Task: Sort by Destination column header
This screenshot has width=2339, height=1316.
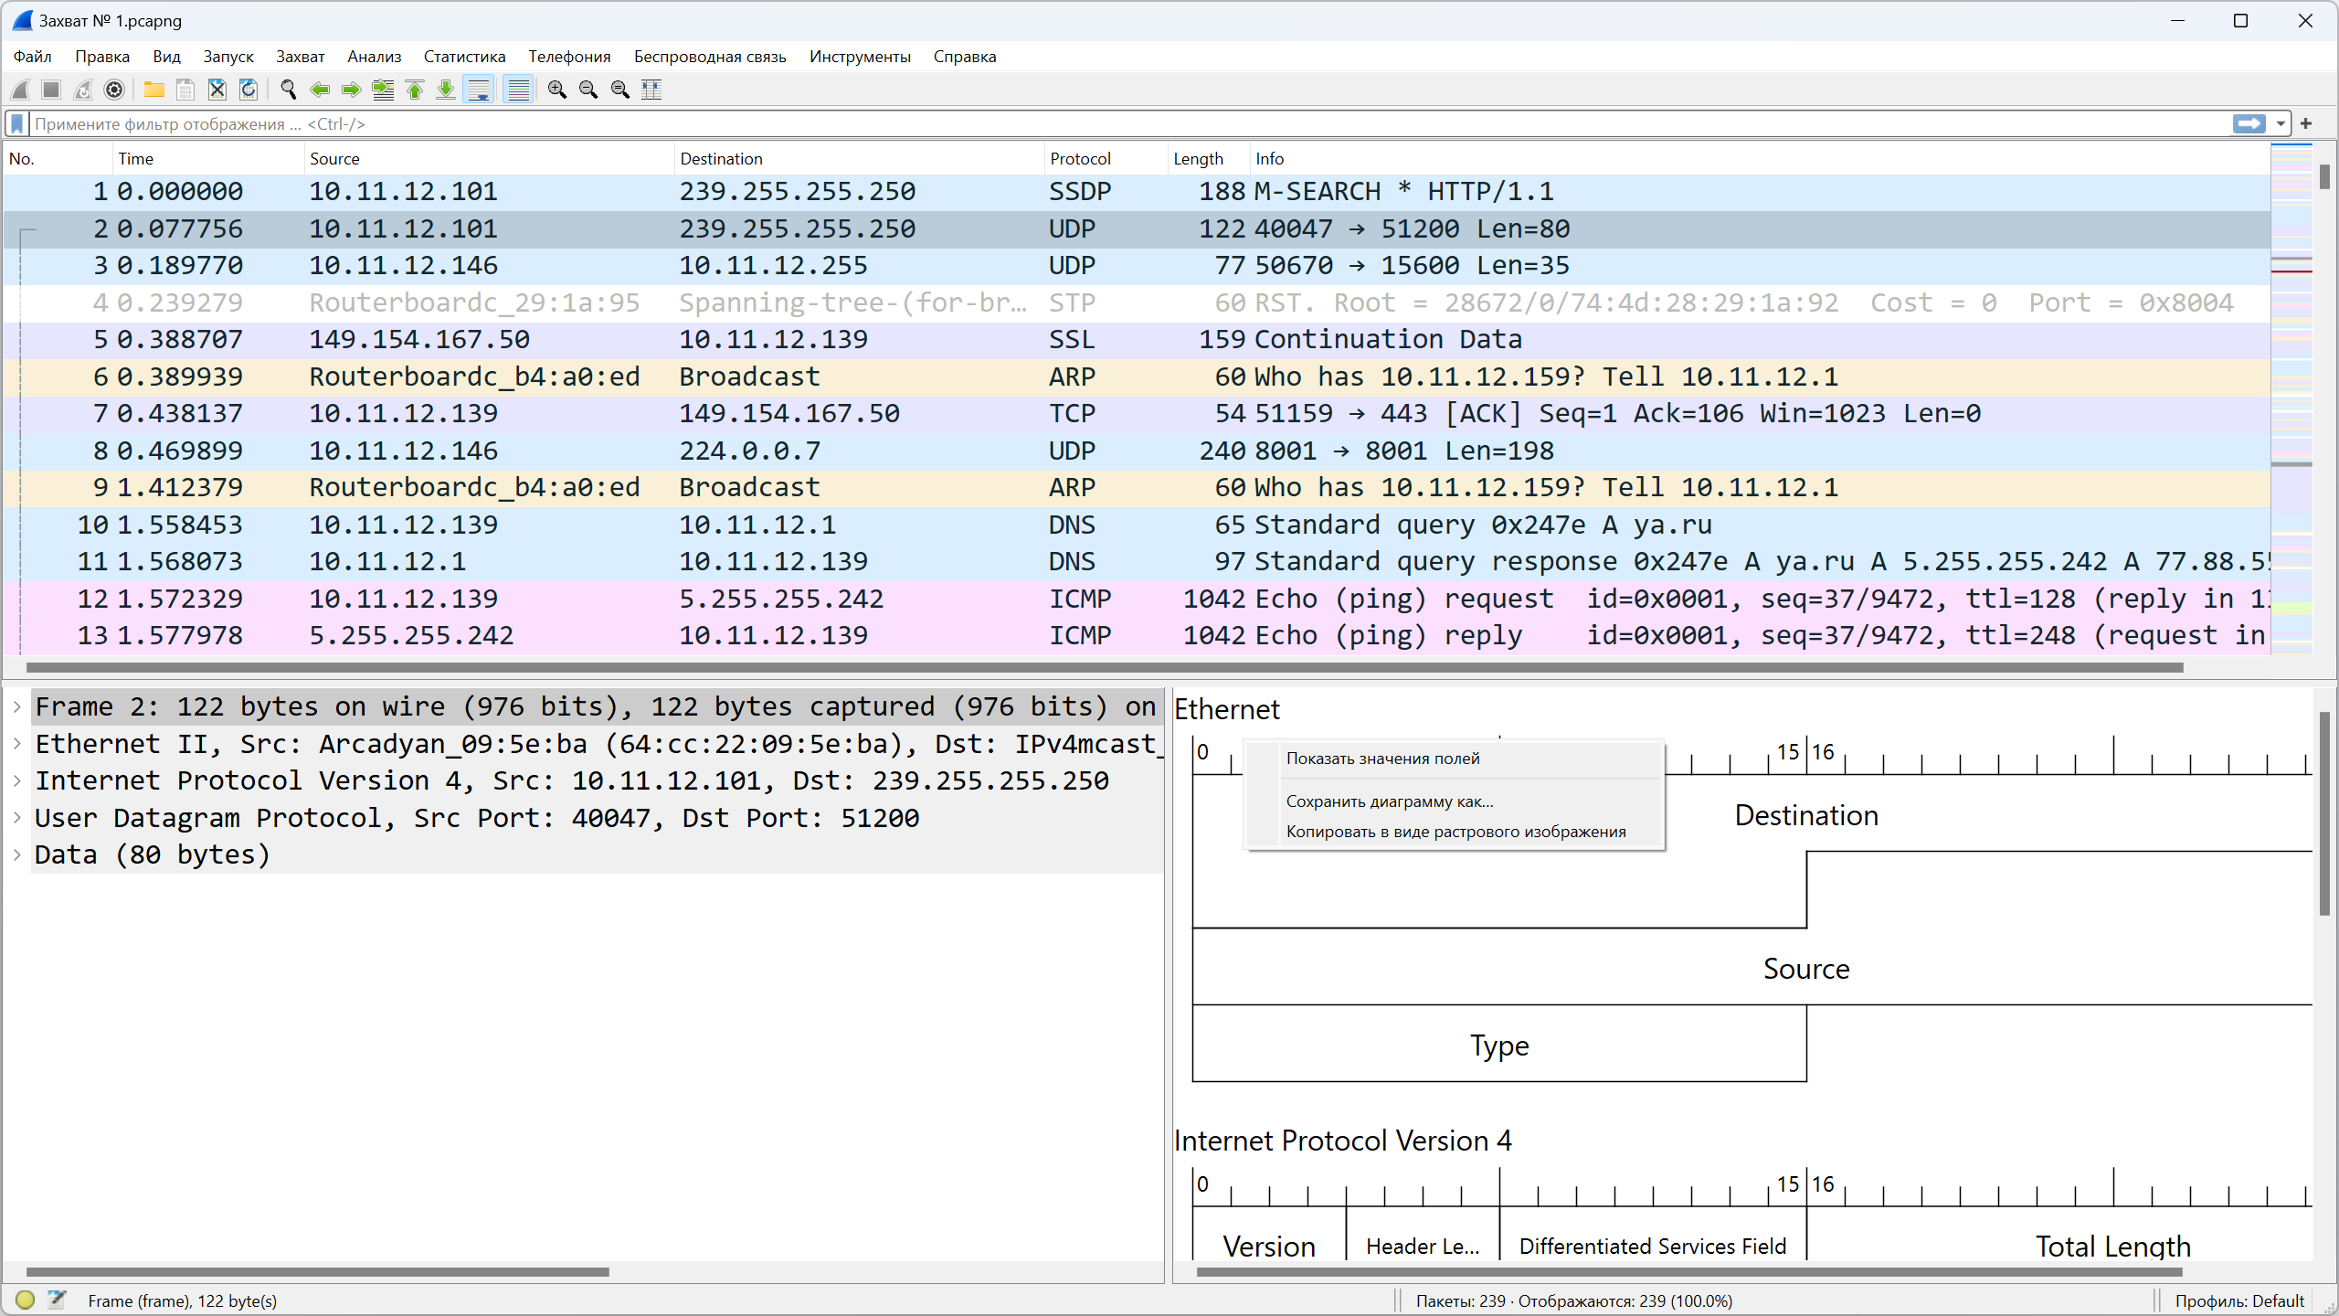Action: point(859,158)
